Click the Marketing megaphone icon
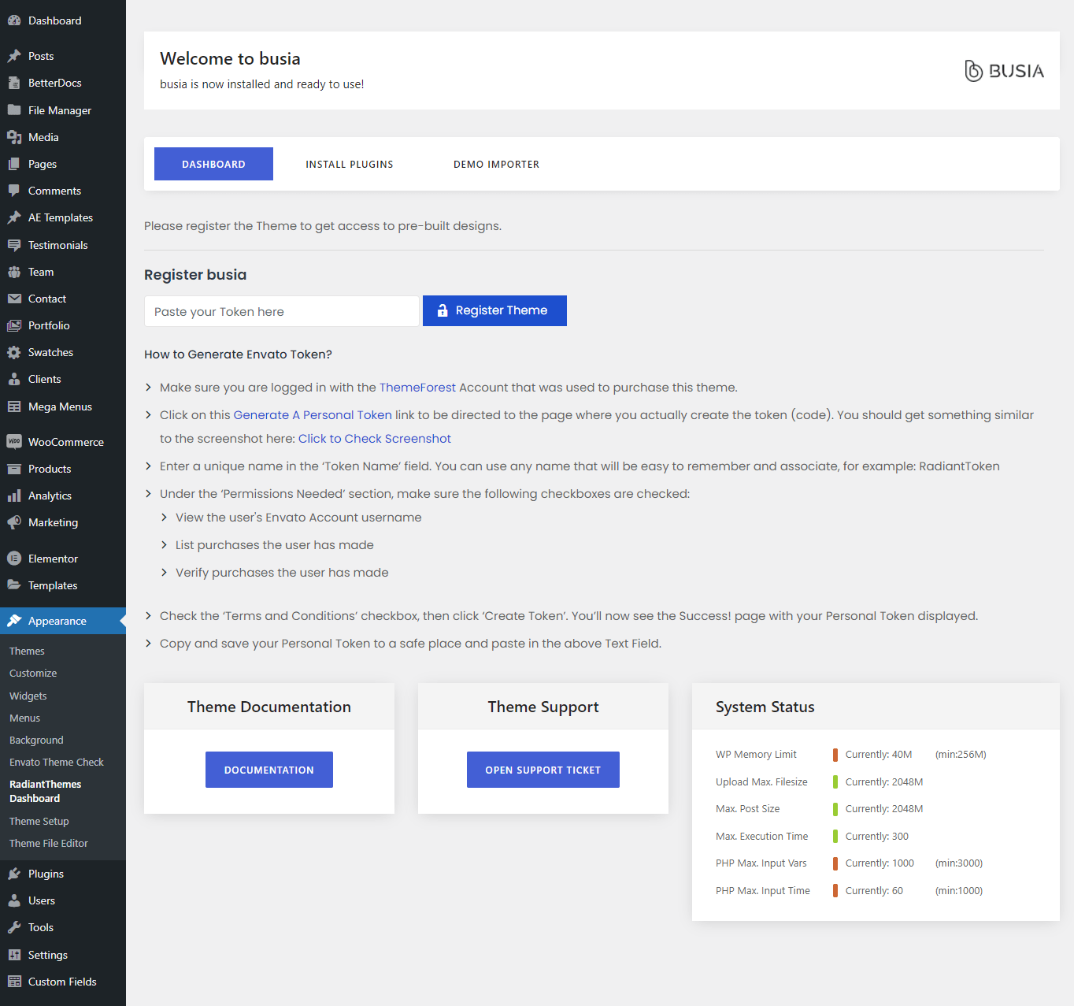The width and height of the screenshot is (1074, 1006). [14, 522]
